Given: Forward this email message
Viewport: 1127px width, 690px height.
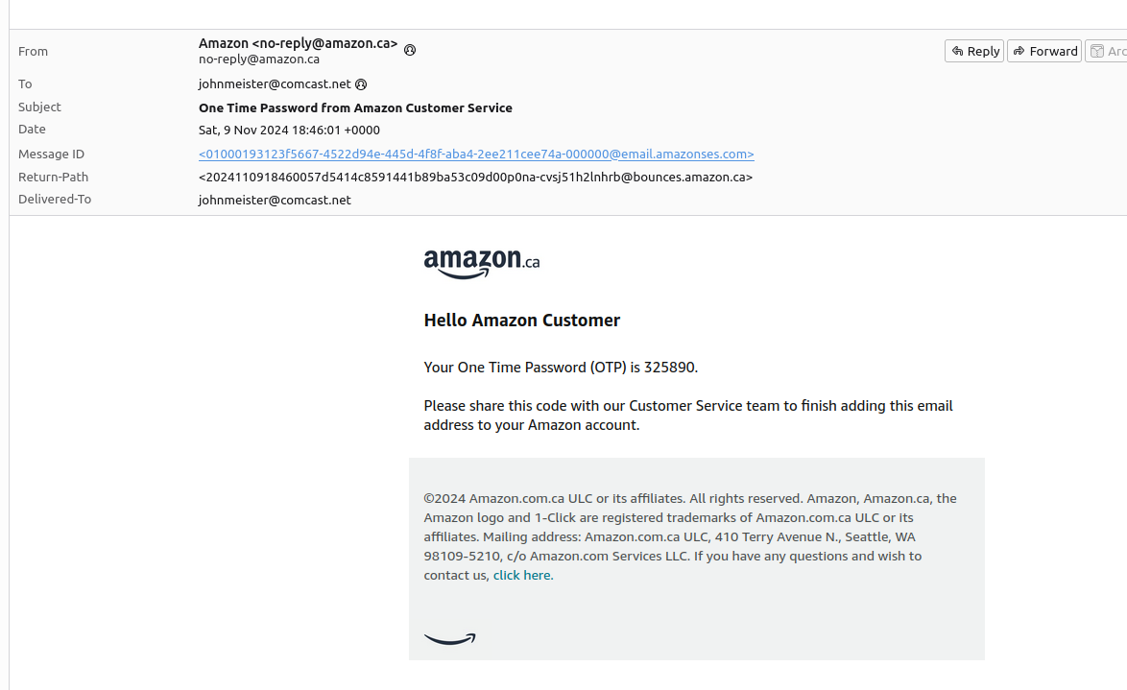Looking at the screenshot, I should (x=1044, y=51).
